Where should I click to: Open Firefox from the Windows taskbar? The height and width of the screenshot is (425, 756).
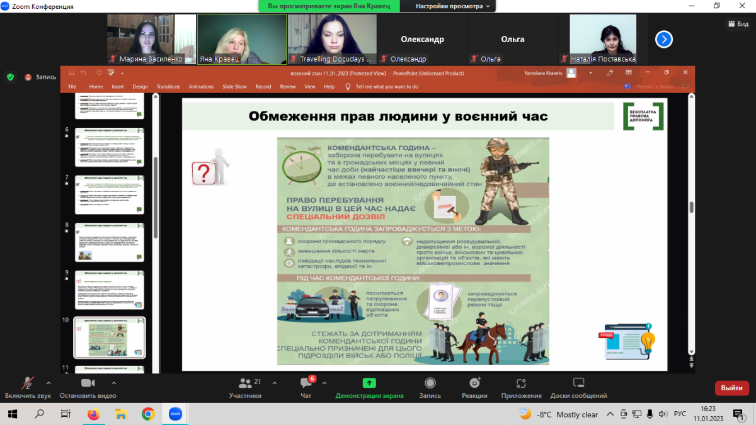94,414
